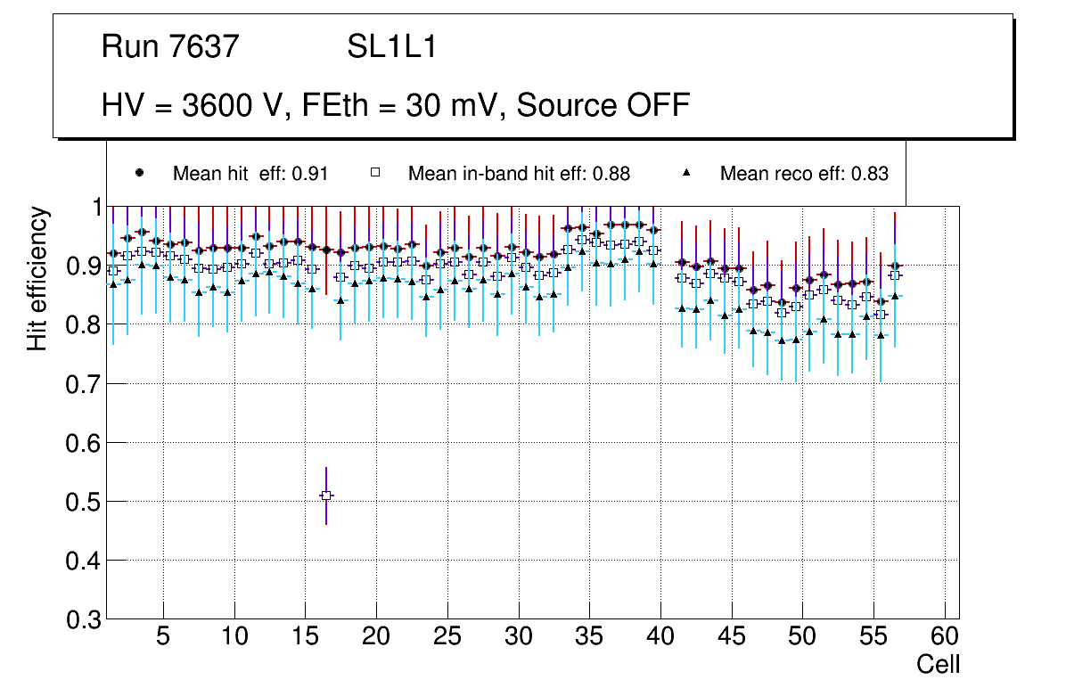The height and width of the screenshot is (688, 1066).
Task: Select the 5 tick label on the x-axis
Action: point(163,637)
